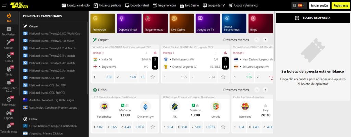
Task: Click previous arrow in Críquet section
Action: pyautogui.click(x=257, y=40)
